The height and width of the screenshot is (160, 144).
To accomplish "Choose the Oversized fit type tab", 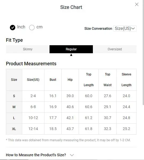I will [x=115, y=49].
